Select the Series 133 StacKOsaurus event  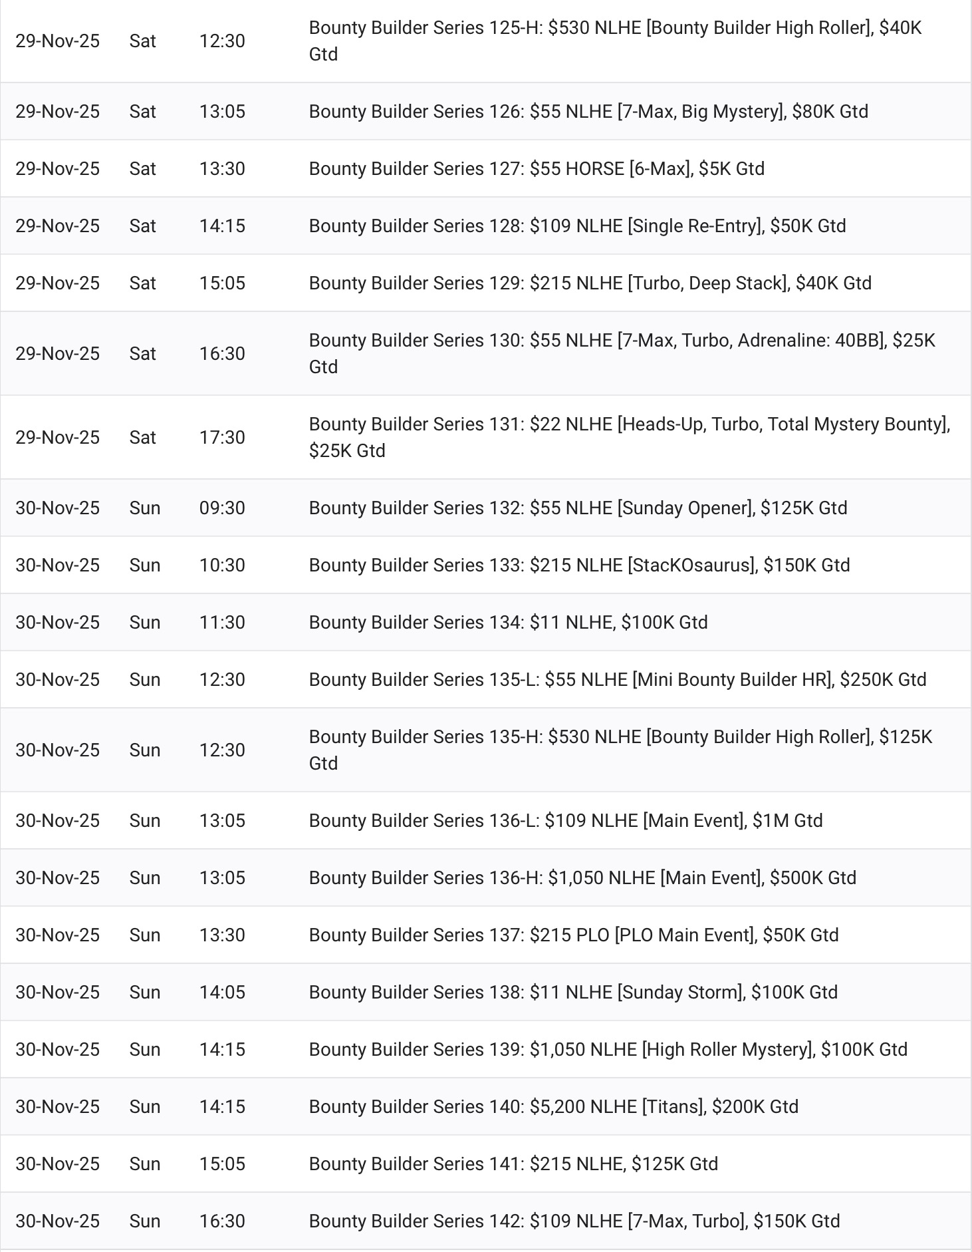[579, 565]
